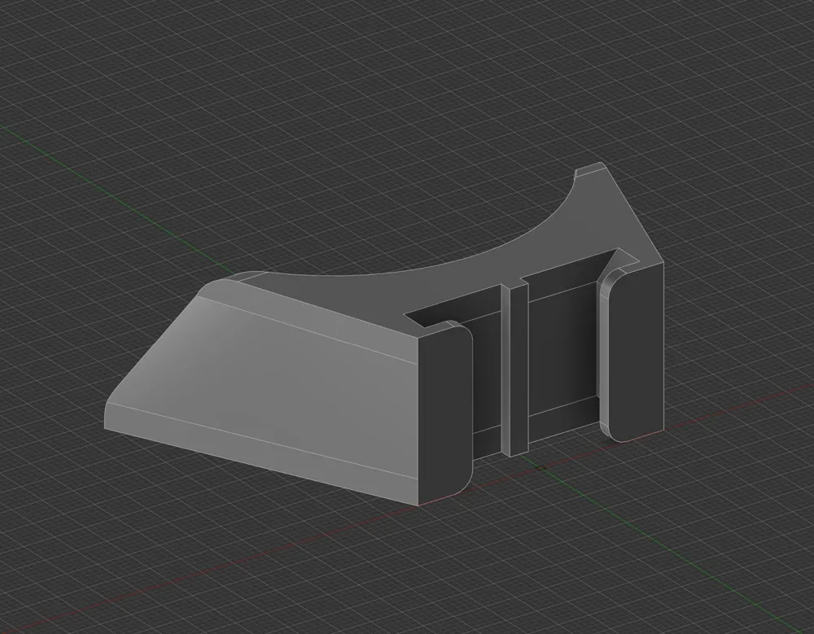
Task: Click the left rounded front tab face
Action: tap(444, 415)
